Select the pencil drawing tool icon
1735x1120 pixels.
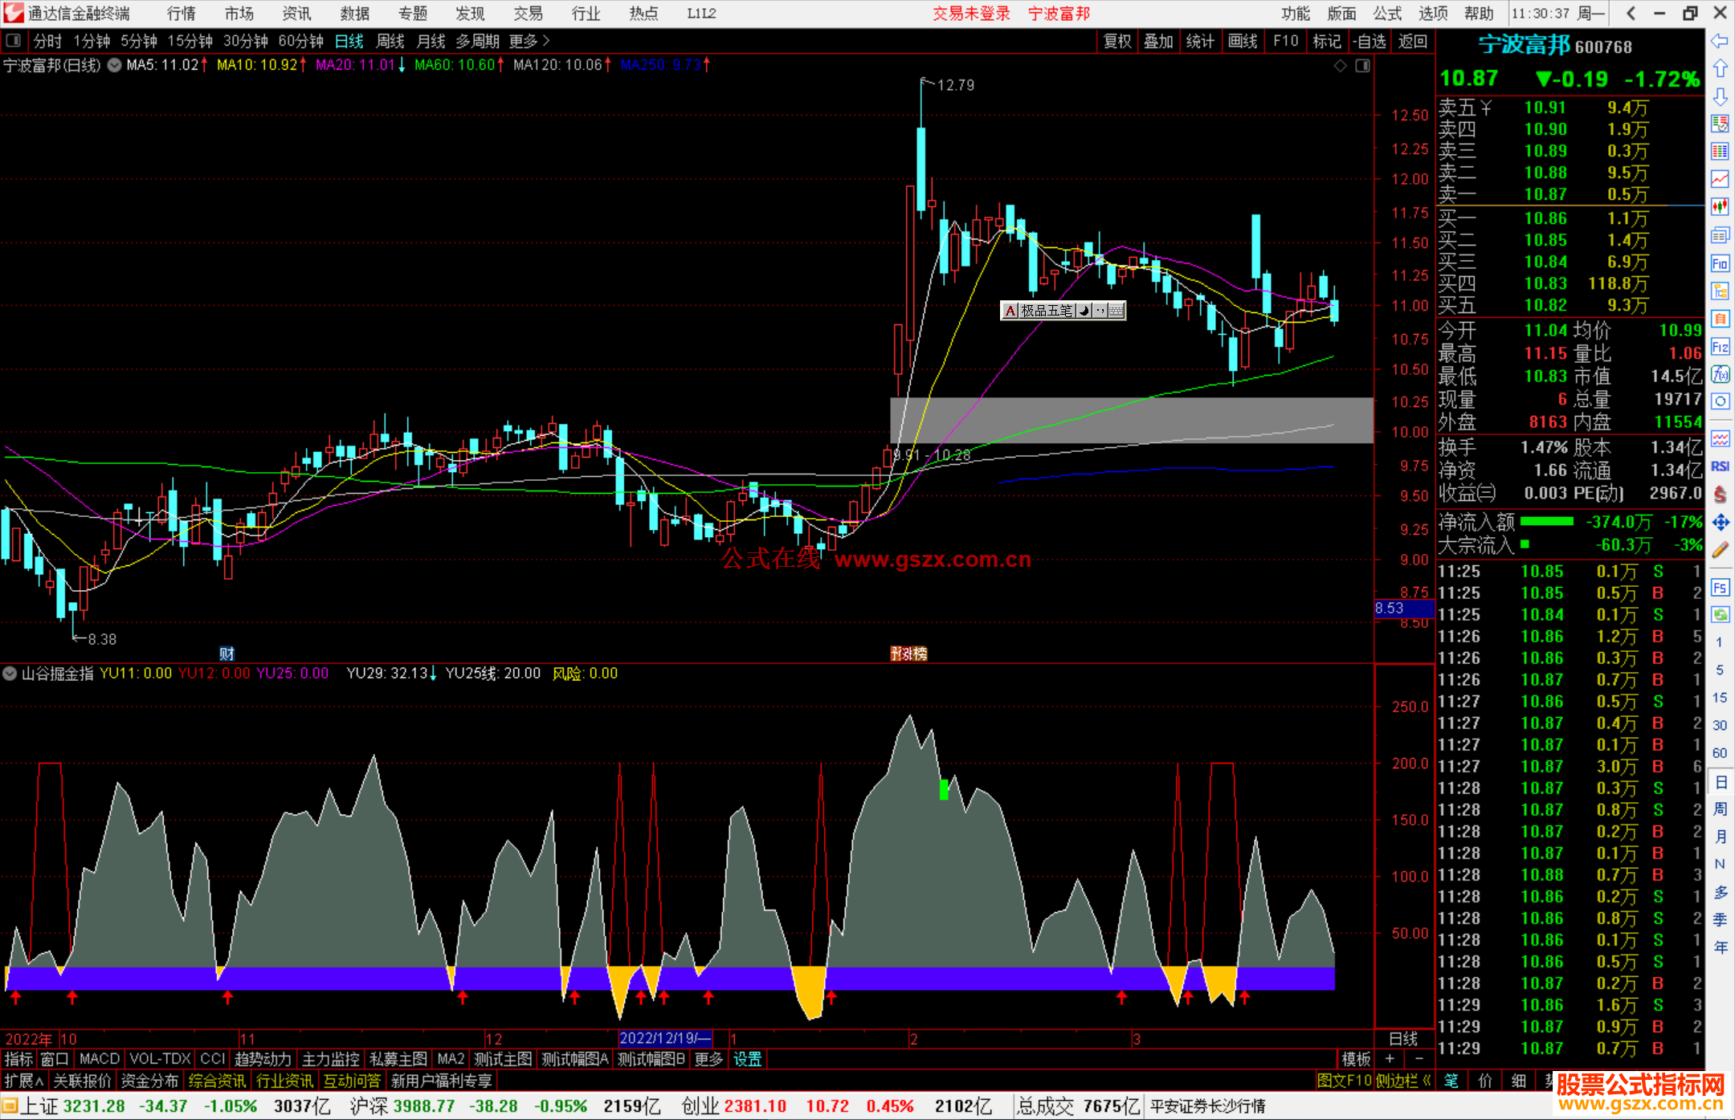point(1720,550)
